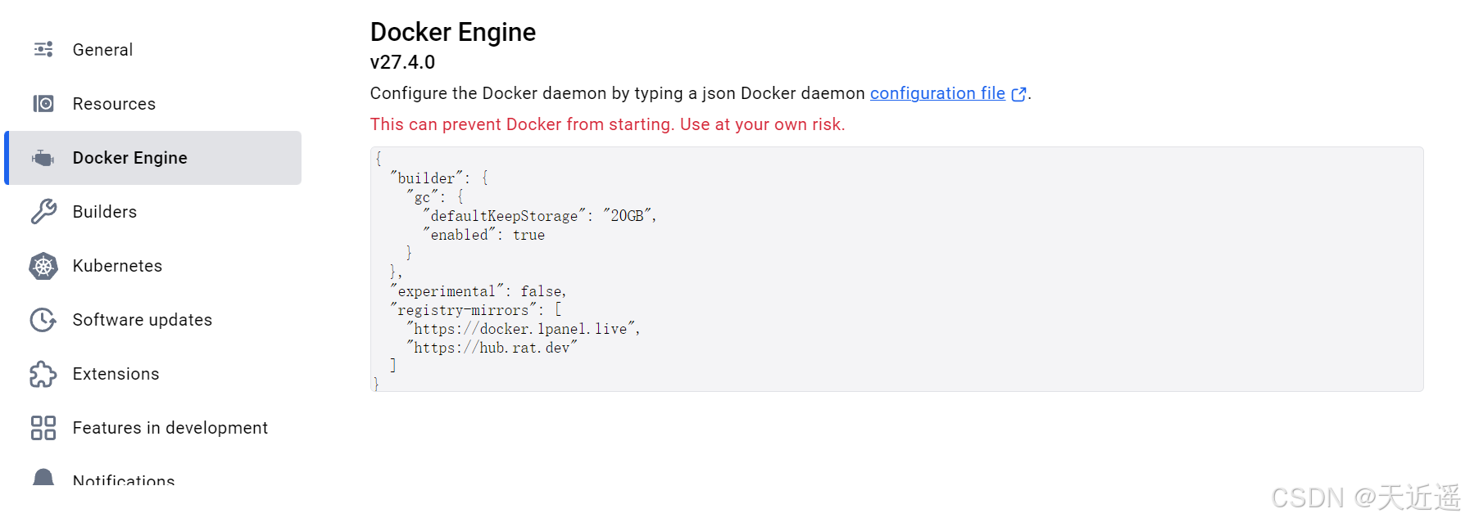Click the Docker Engine page heading
Screen dimensions: 1465x522
click(x=453, y=32)
